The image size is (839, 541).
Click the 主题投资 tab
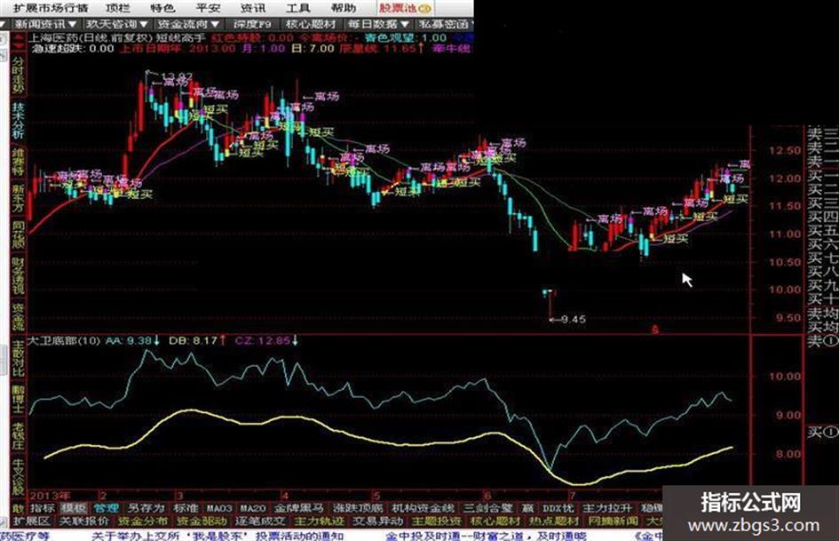[x=436, y=521]
